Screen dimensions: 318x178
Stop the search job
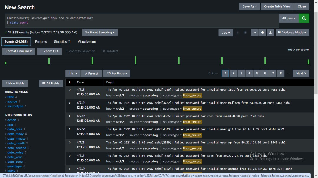click(x=246, y=33)
